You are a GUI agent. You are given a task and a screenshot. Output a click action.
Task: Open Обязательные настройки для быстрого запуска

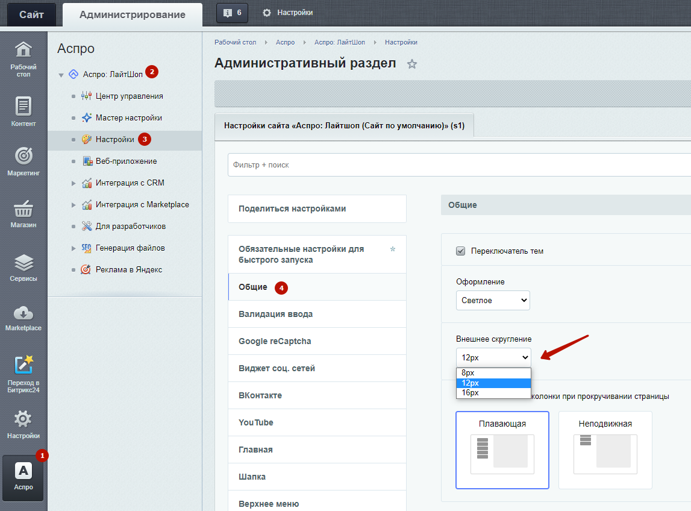(317, 254)
